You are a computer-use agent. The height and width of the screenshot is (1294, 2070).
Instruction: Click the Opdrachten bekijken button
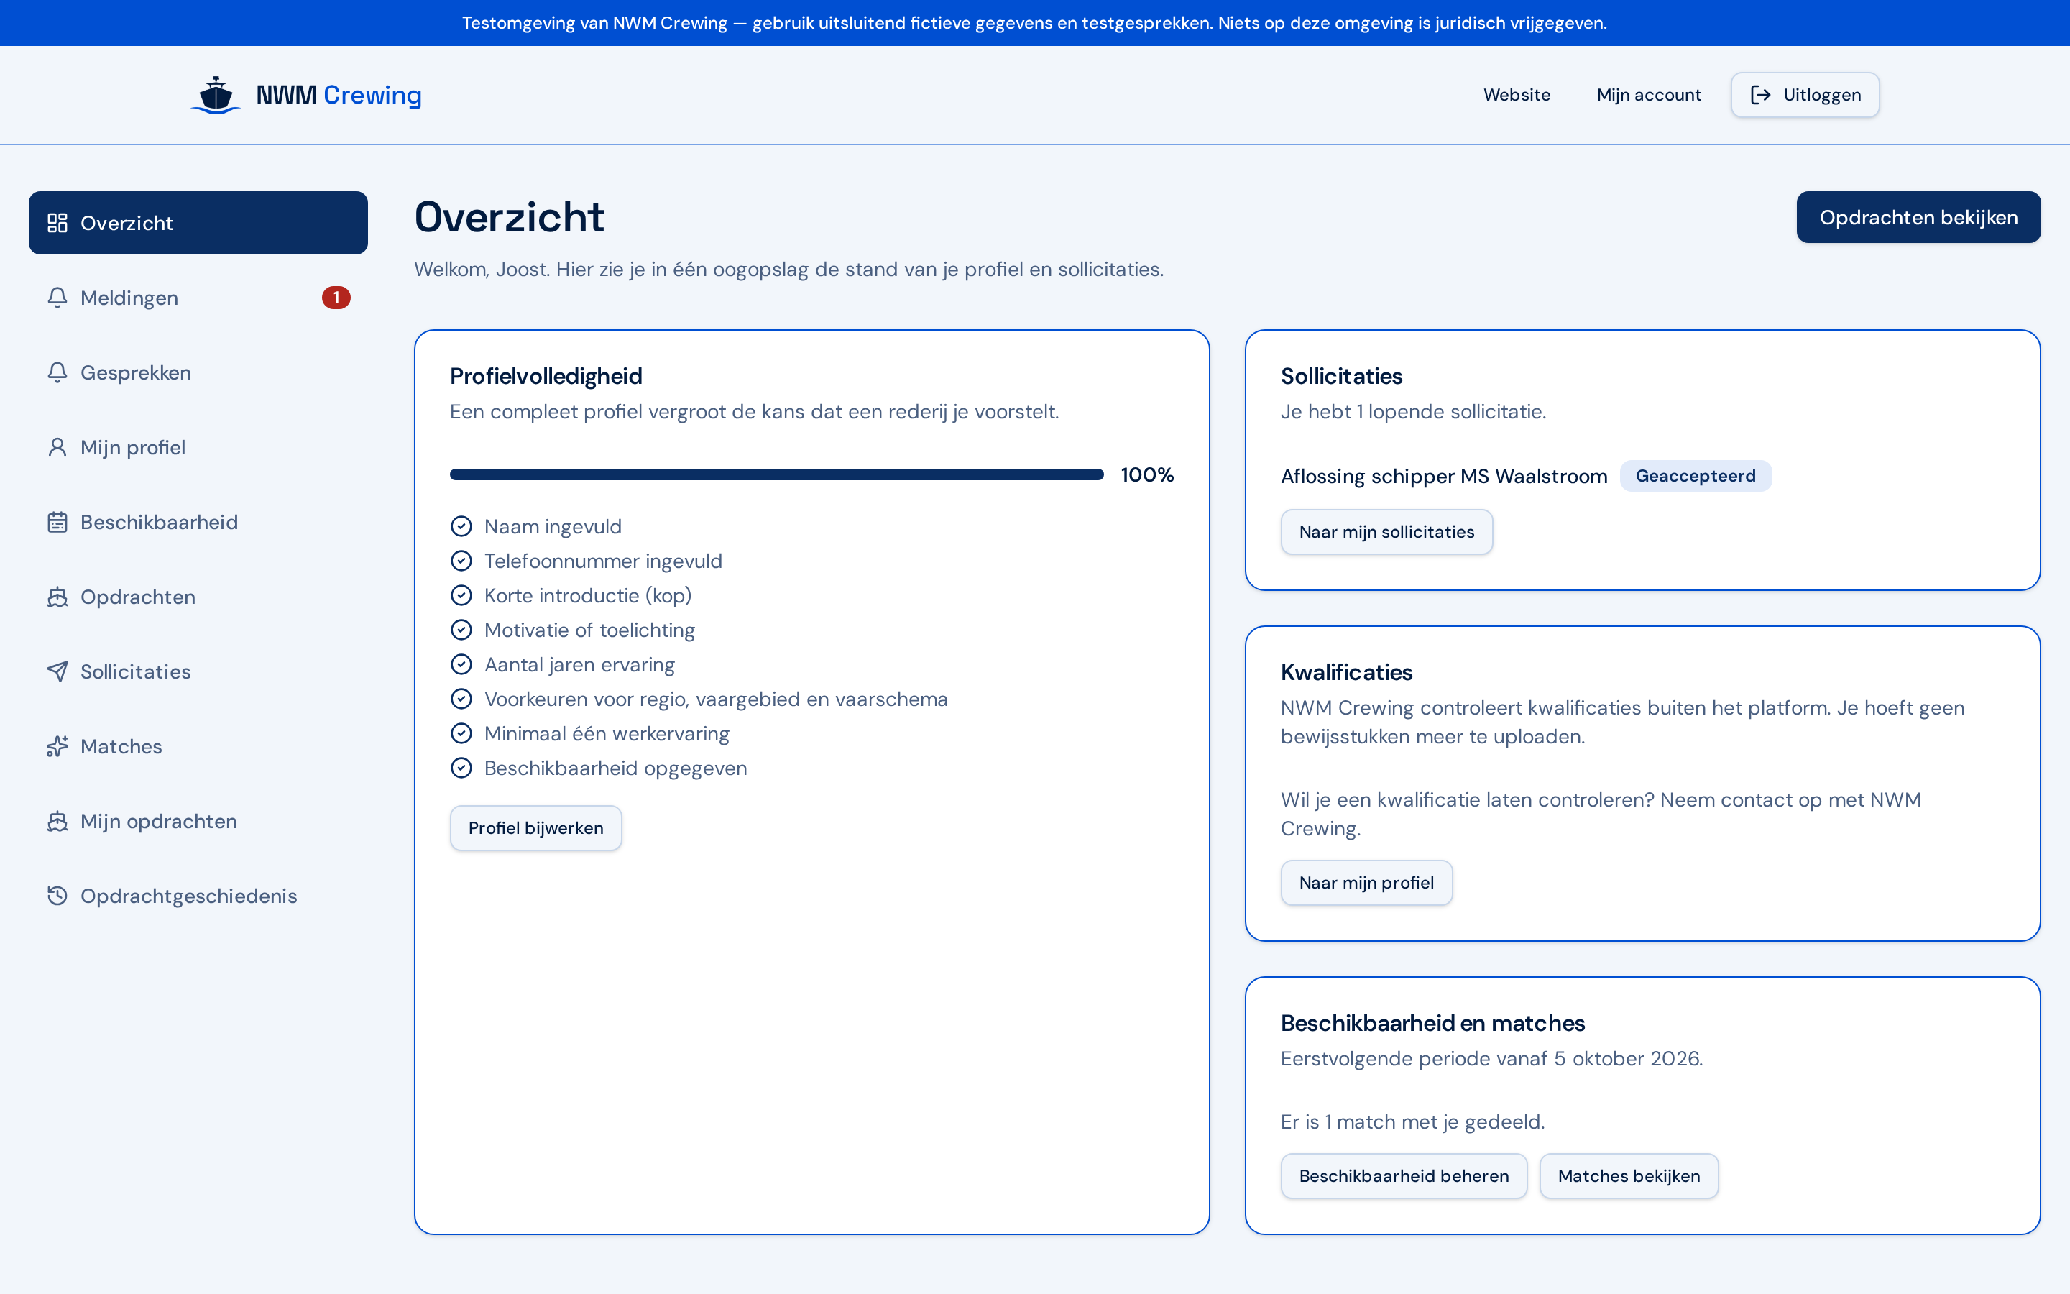tap(1918, 217)
